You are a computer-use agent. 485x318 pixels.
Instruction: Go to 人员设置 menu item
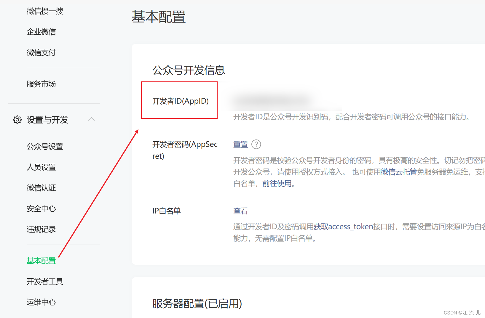[x=41, y=167]
